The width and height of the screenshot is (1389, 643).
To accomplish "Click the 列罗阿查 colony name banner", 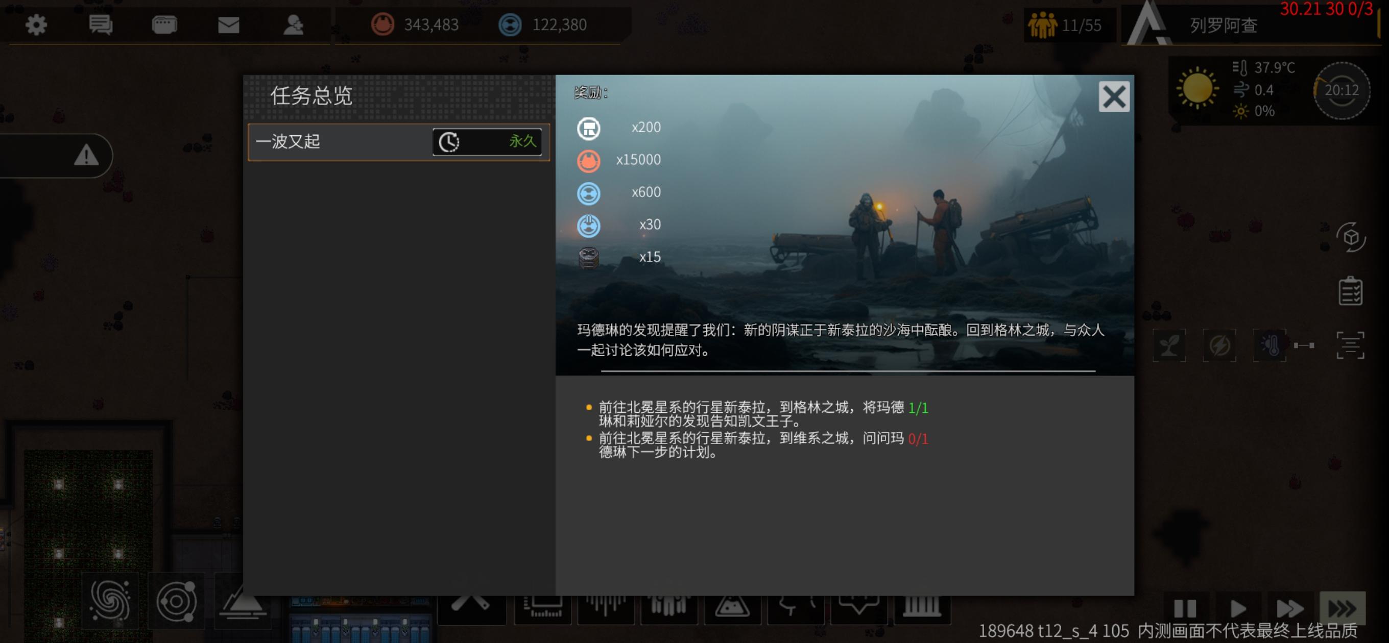I will 1224,26.
